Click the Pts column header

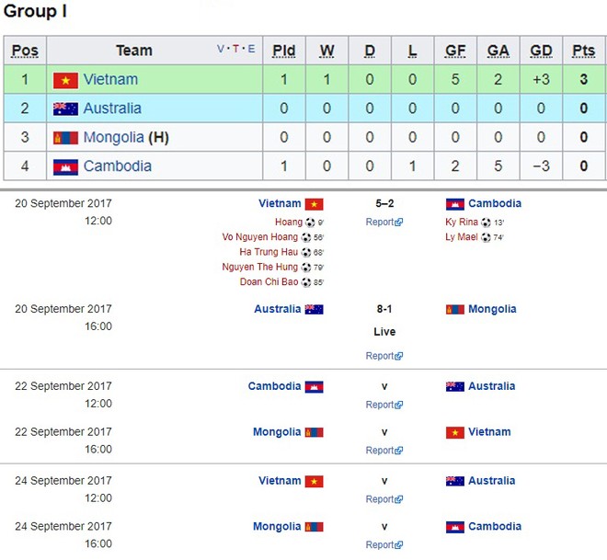click(x=583, y=51)
